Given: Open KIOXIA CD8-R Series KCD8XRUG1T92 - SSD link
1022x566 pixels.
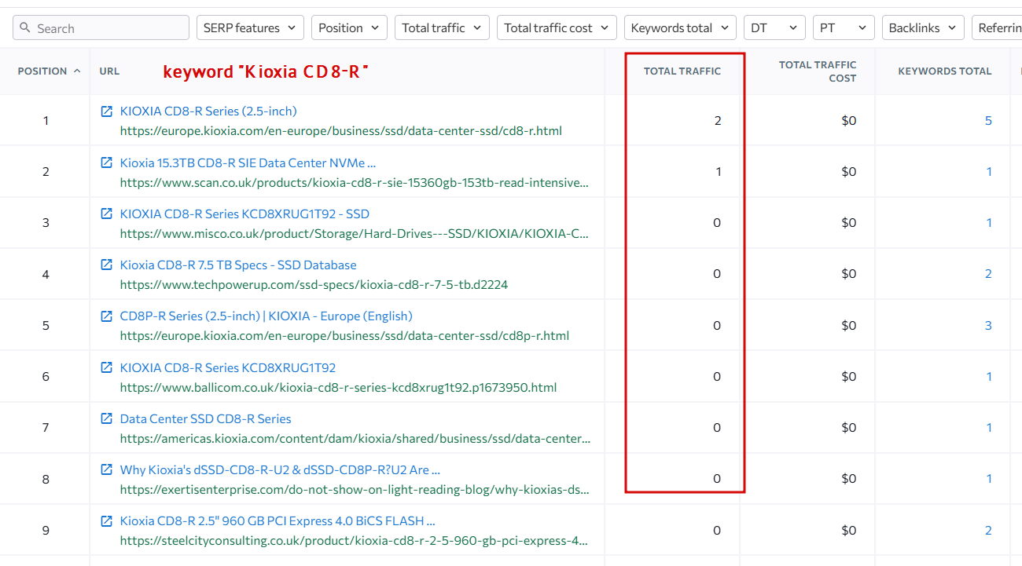Looking at the screenshot, I should tap(244, 214).
